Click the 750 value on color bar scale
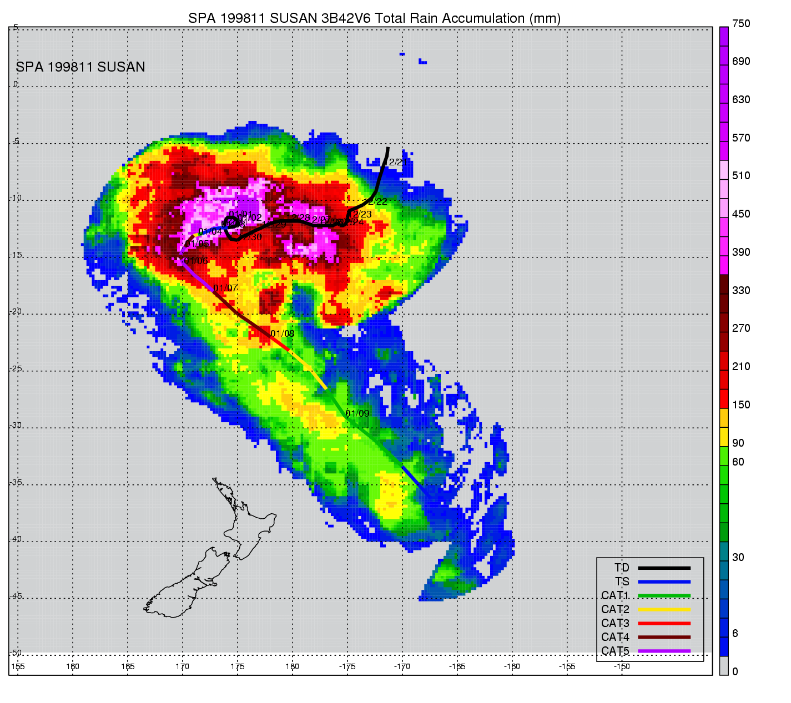The image size is (791, 703). tap(741, 24)
